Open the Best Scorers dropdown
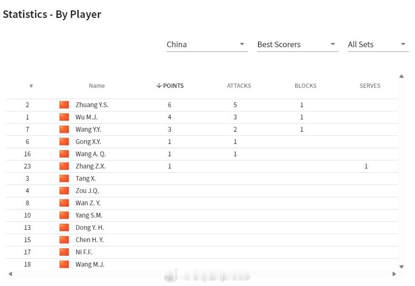 click(x=297, y=44)
